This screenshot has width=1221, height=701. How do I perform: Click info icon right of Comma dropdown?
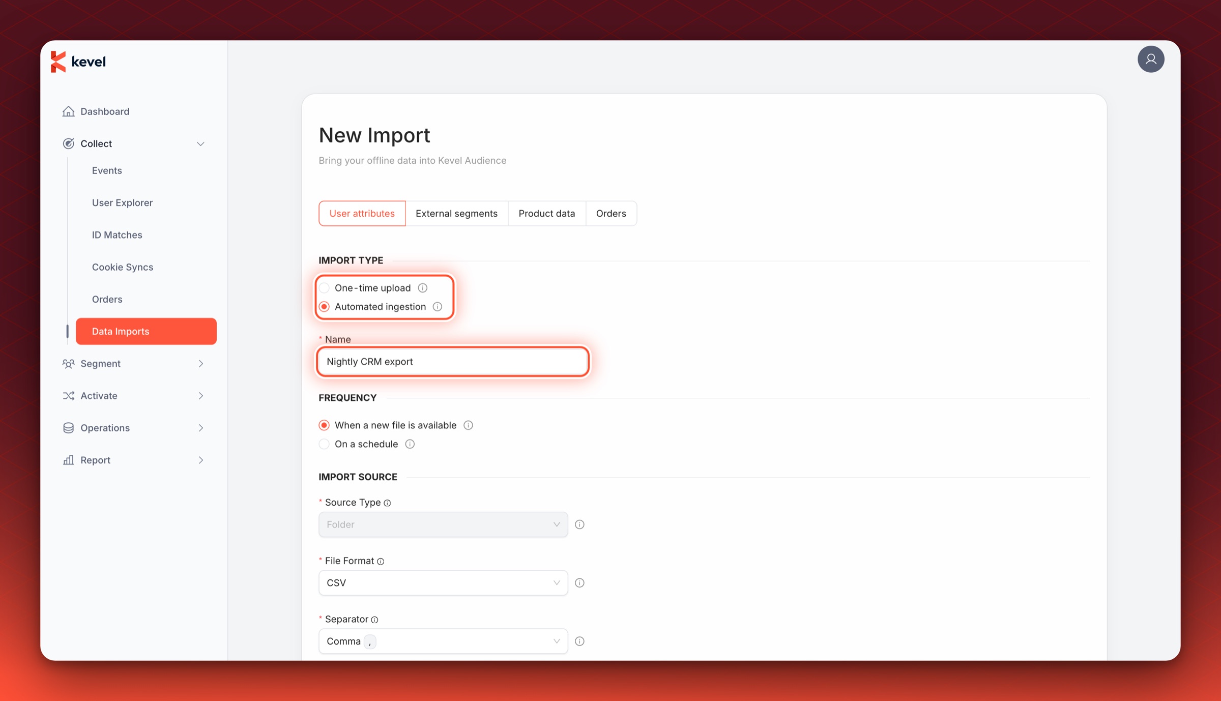coord(579,641)
